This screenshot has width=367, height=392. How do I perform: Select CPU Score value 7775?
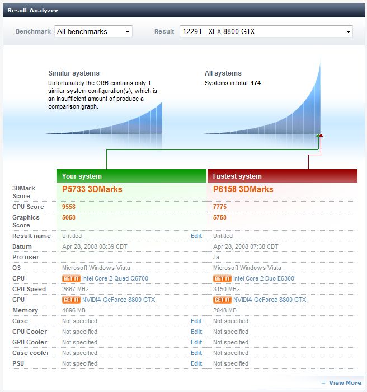click(220, 207)
